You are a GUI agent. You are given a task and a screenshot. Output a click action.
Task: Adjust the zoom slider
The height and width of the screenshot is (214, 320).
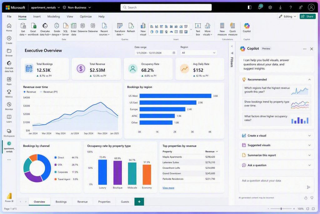[x=281, y=209]
